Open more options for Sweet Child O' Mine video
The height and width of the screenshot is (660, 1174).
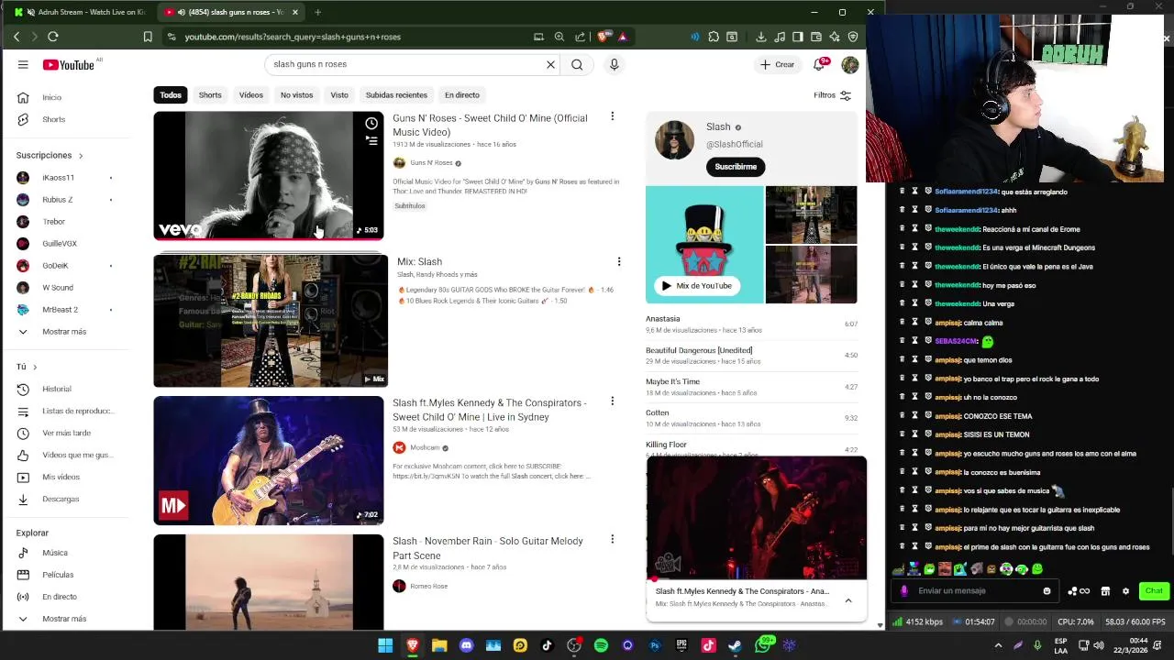click(612, 116)
